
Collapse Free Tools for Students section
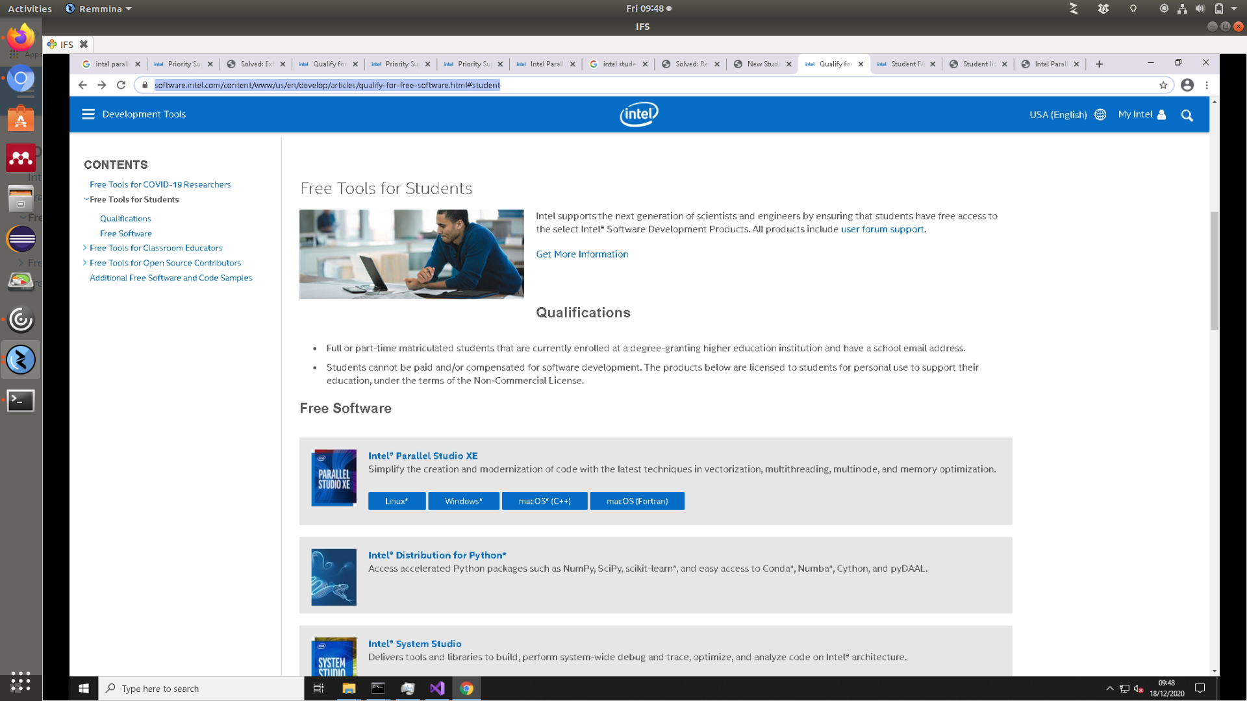click(86, 199)
